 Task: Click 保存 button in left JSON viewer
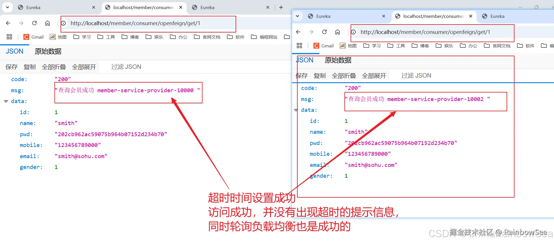pyautogui.click(x=11, y=67)
